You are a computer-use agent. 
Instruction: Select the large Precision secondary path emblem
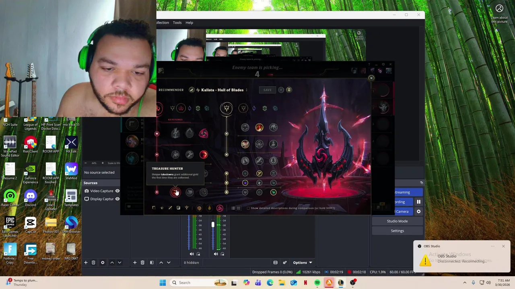pos(226,108)
